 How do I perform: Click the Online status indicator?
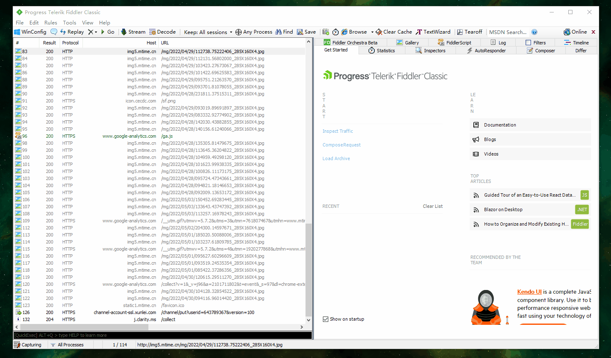click(x=575, y=32)
